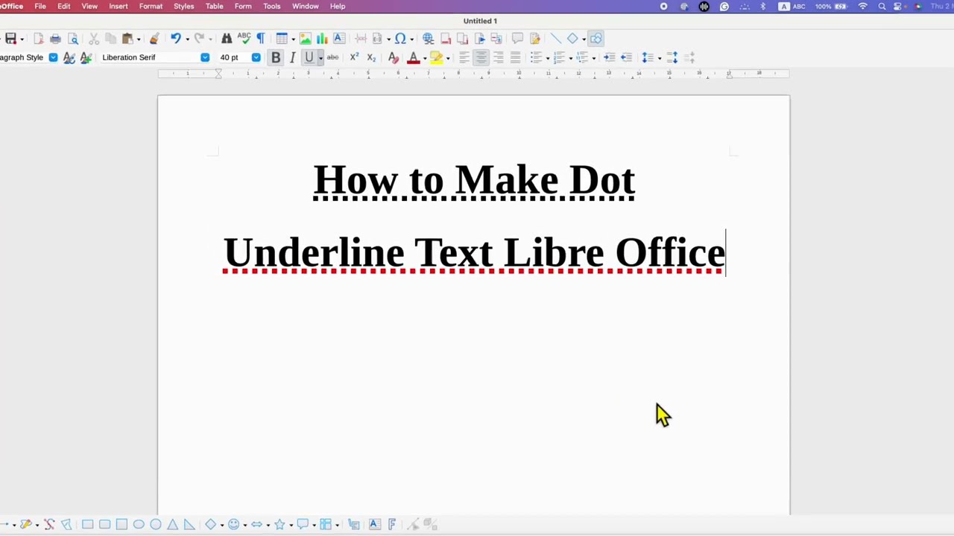
Task: Print the document with the printer icon
Action: coord(55,39)
